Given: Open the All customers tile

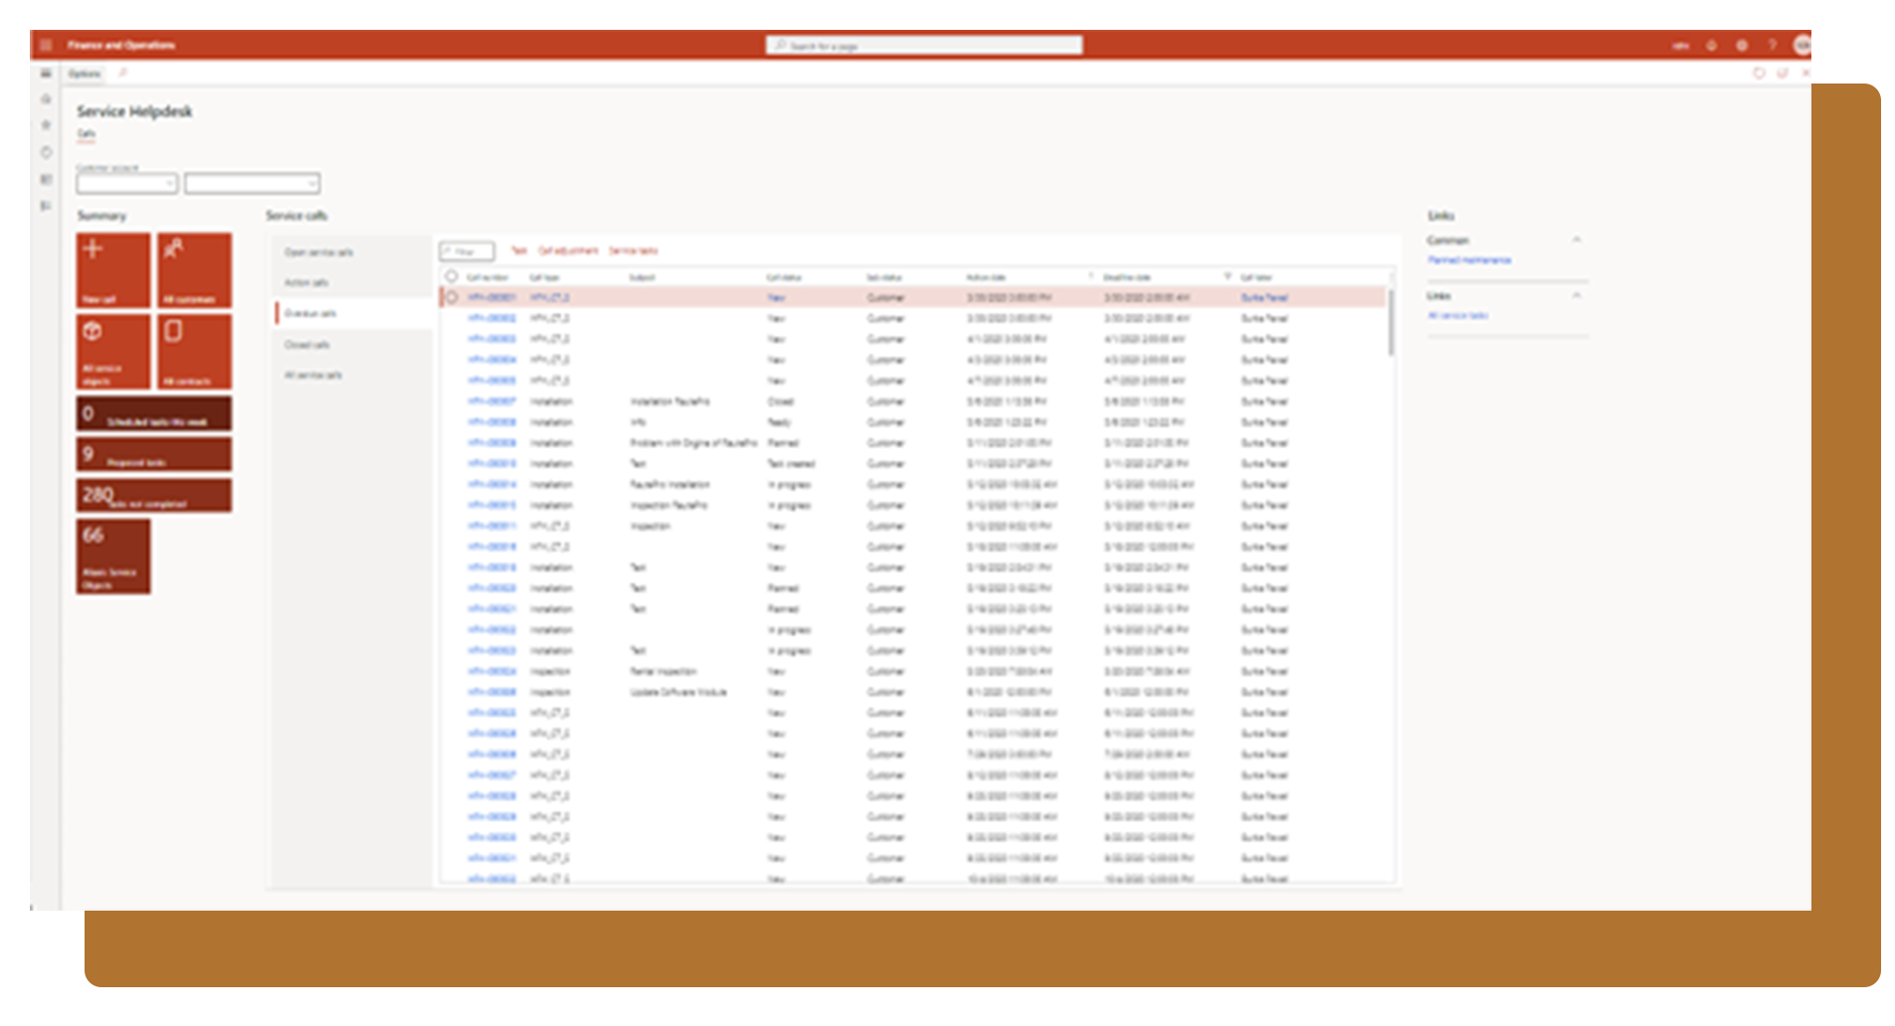Looking at the screenshot, I should (194, 270).
